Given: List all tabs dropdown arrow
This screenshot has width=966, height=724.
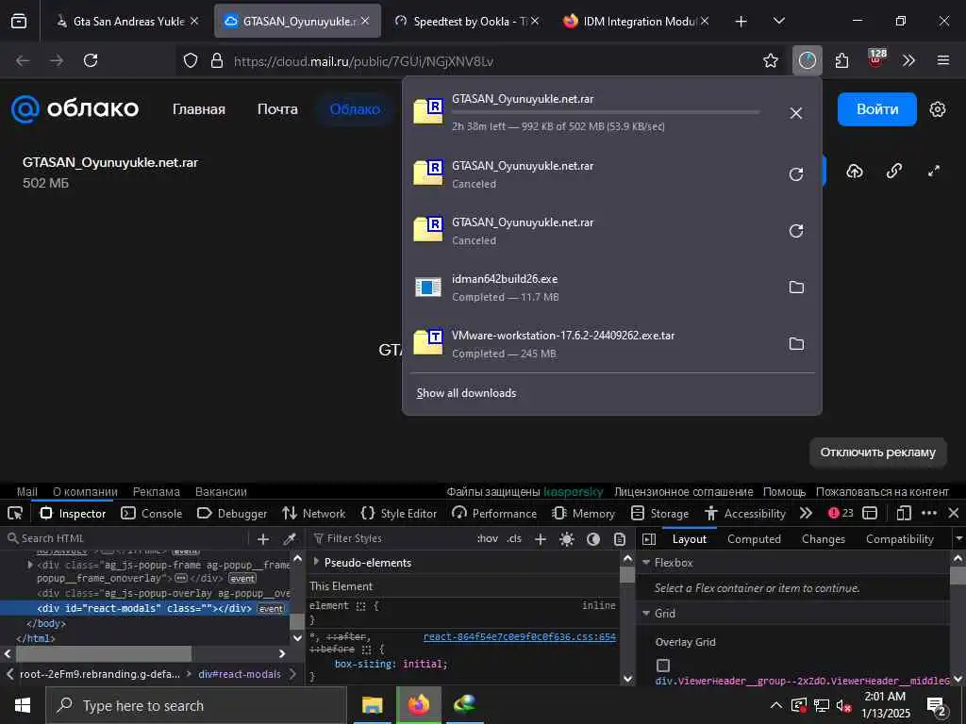Looking at the screenshot, I should tap(778, 21).
